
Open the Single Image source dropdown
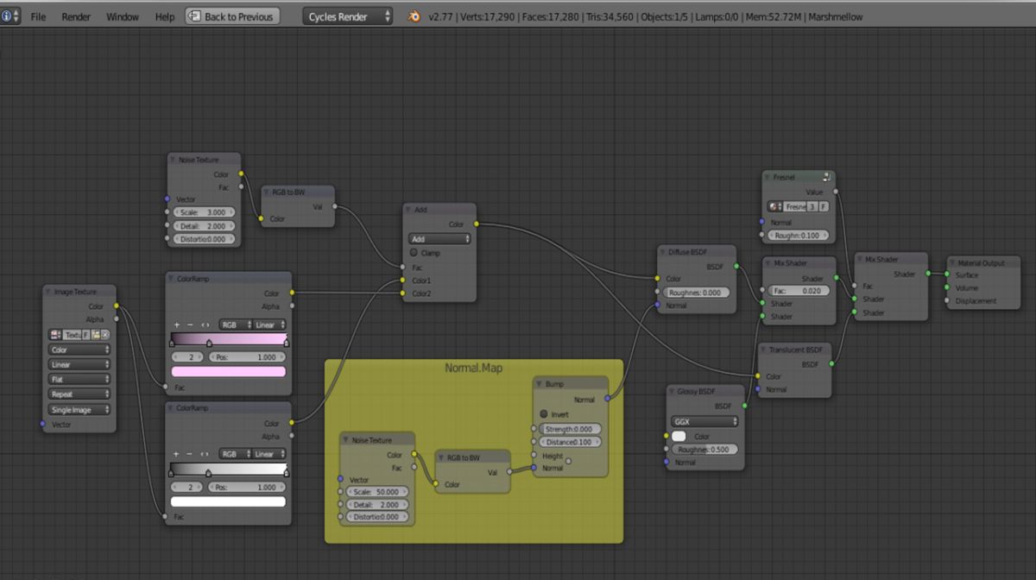[x=79, y=410]
